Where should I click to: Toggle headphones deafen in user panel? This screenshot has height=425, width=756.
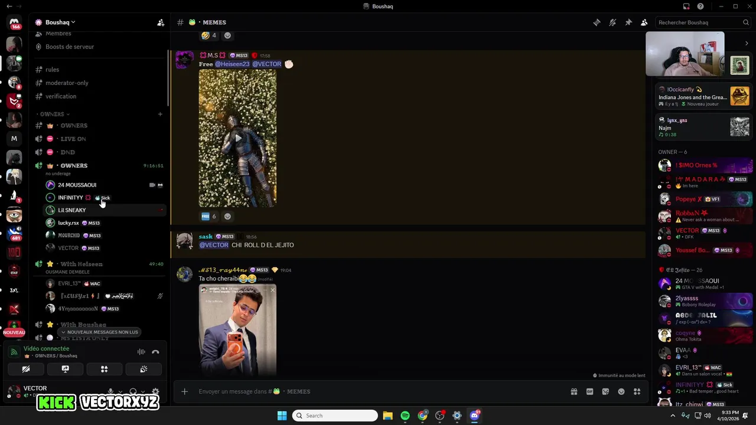pos(133,391)
